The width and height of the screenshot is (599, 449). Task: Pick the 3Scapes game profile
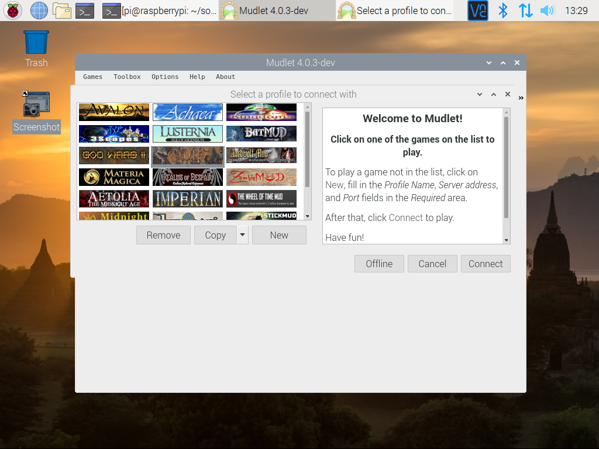point(114,134)
